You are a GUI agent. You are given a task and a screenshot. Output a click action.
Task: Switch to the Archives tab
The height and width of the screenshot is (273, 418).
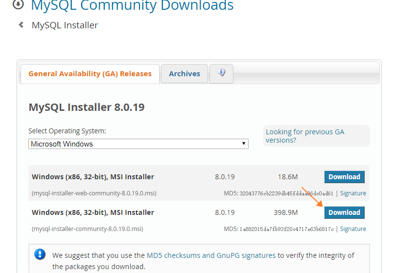coord(185,74)
